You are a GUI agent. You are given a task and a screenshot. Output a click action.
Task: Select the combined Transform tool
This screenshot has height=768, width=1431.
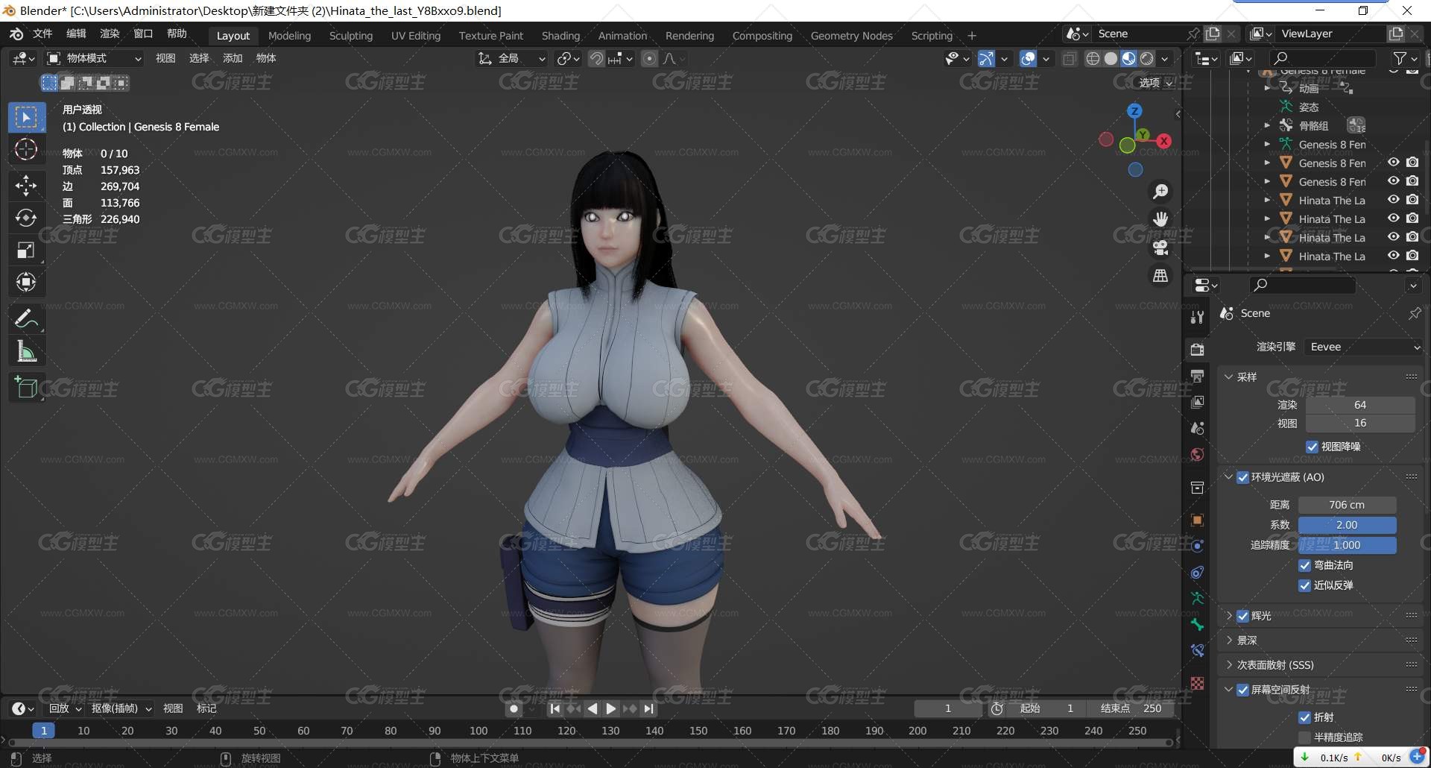click(x=26, y=282)
